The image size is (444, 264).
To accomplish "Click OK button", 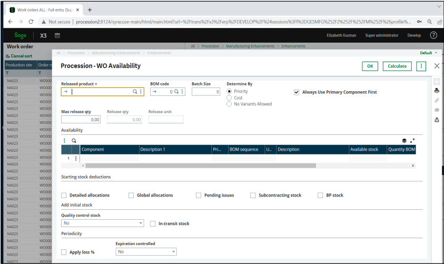I will point(370,66).
